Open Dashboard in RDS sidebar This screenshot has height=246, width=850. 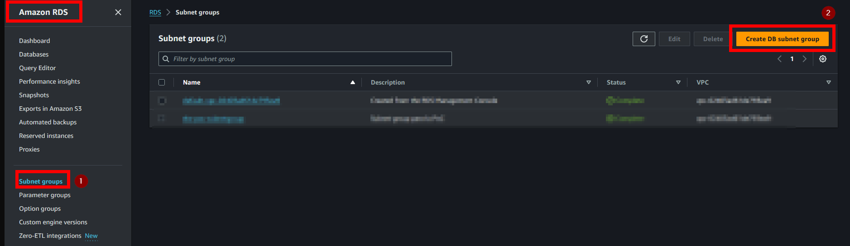pyautogui.click(x=34, y=41)
